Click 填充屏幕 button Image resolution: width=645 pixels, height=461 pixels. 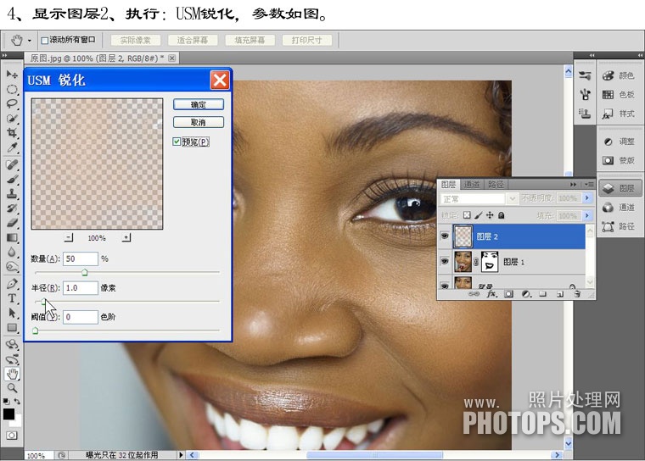pos(250,41)
